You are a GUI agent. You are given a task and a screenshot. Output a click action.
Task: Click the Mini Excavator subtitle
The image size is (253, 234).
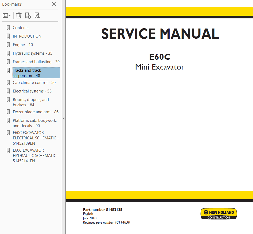(160, 67)
